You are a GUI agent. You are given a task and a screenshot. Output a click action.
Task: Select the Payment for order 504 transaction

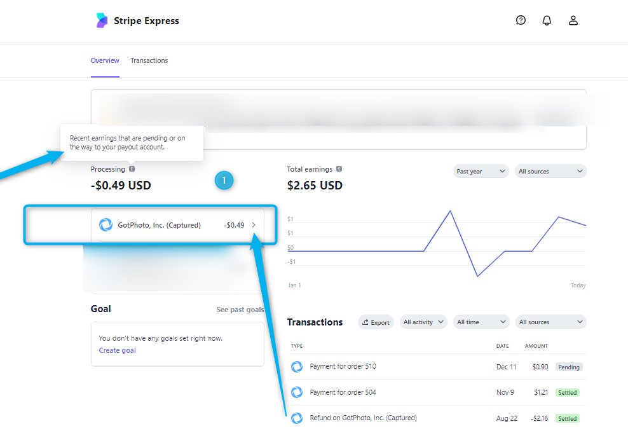437,392
